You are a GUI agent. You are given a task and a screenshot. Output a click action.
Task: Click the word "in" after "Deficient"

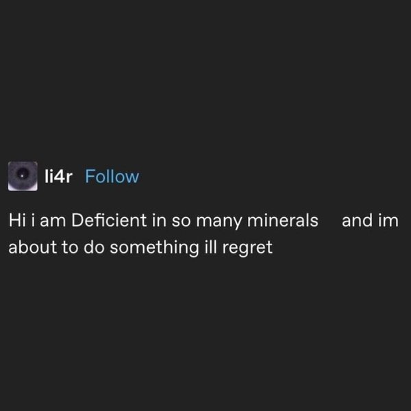[174, 223]
